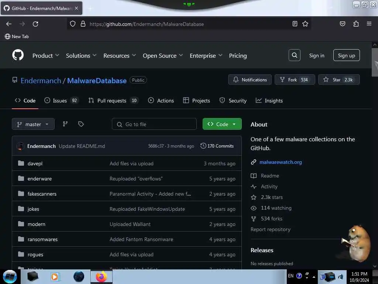378x284 pixels.
Task: Open the Endermanch owner link
Action: [41, 81]
